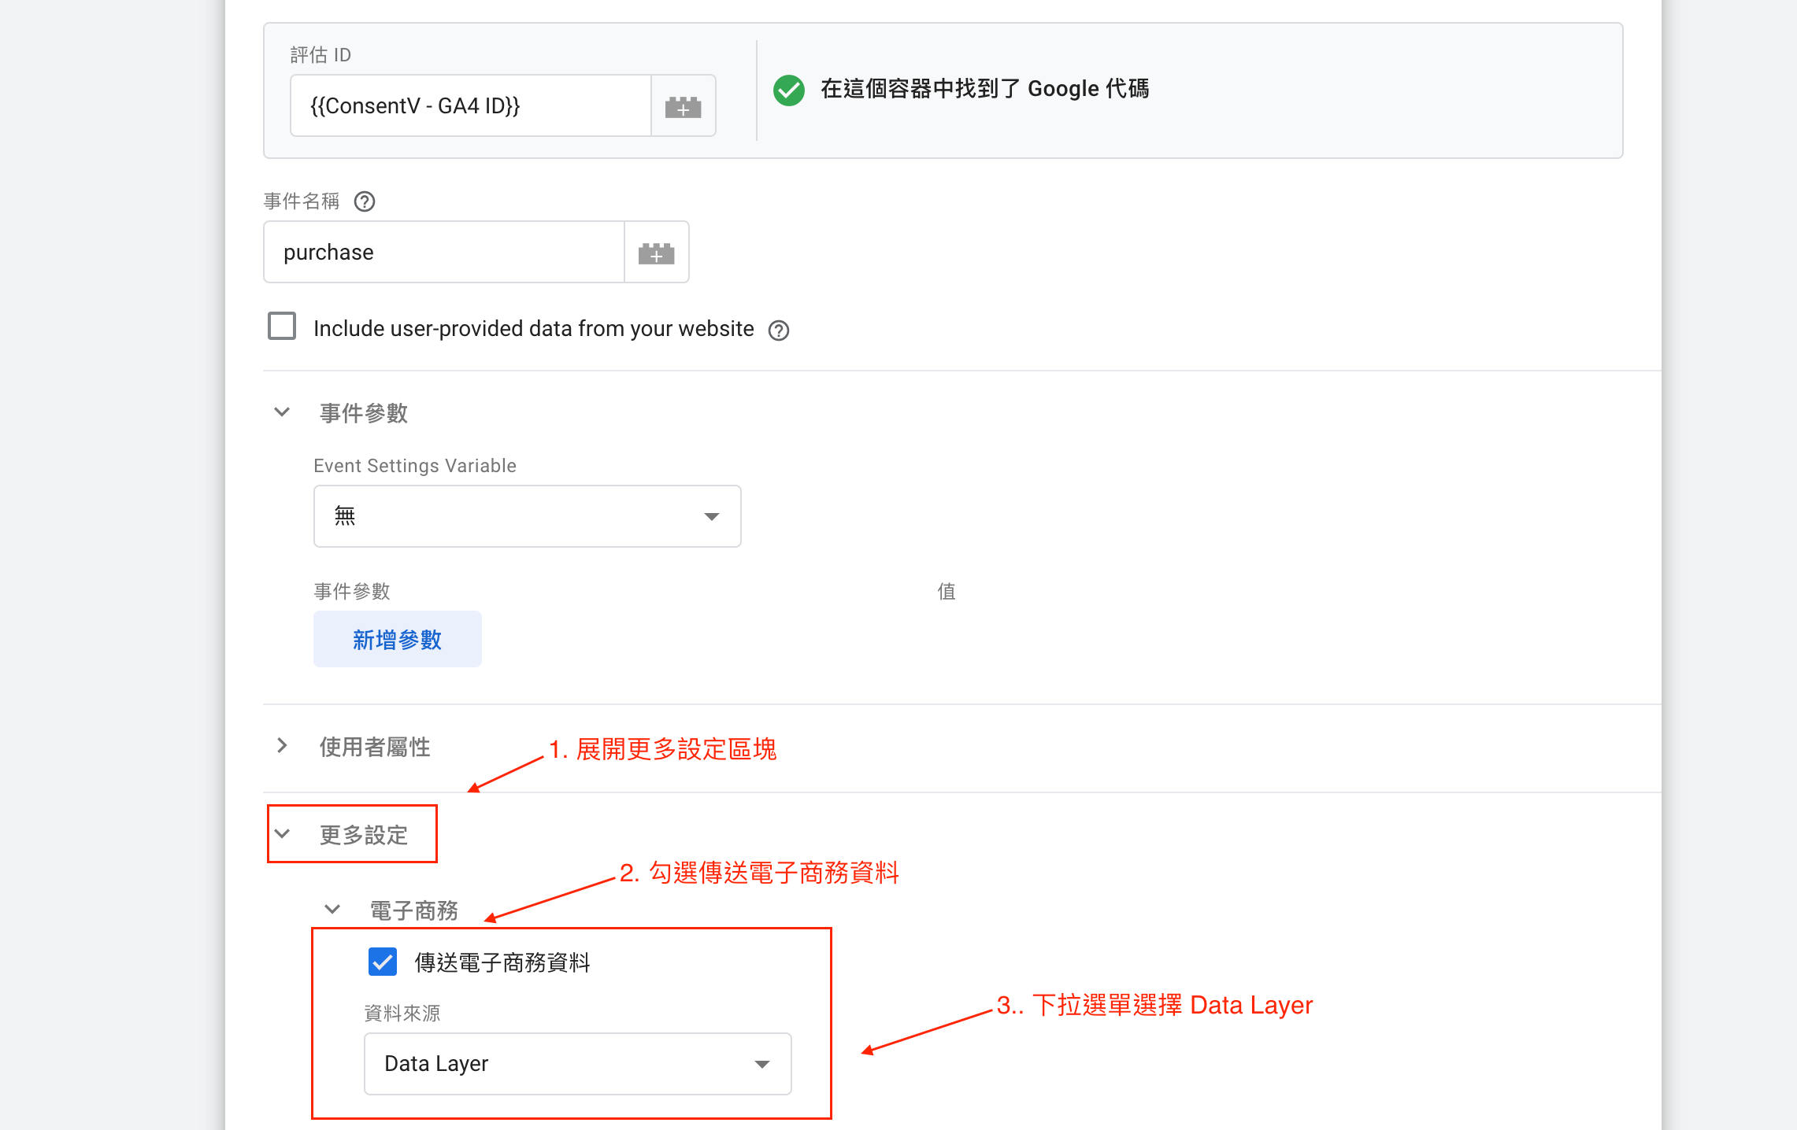
Task: Click the purchase event name input field
Action: tap(444, 253)
